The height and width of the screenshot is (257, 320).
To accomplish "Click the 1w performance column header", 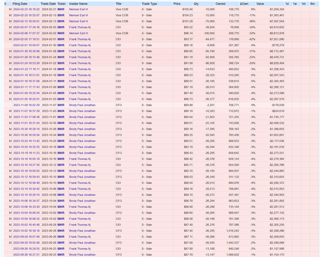I will click(x=295, y=3).
